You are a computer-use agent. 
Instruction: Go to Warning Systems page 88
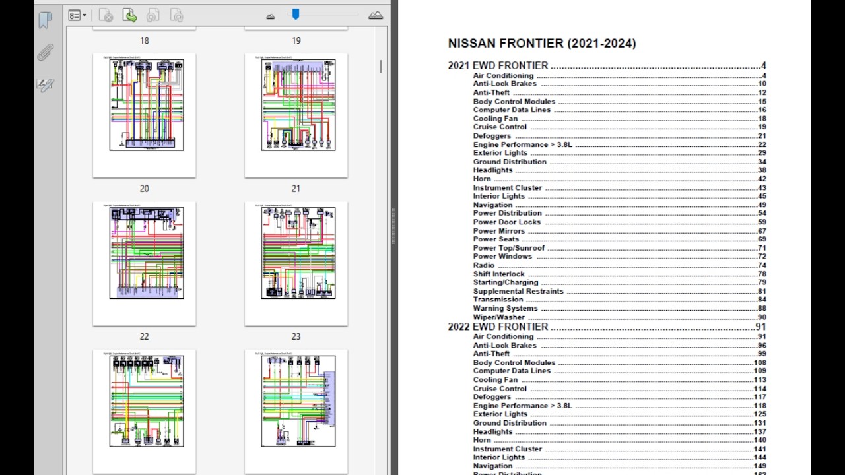(619, 309)
